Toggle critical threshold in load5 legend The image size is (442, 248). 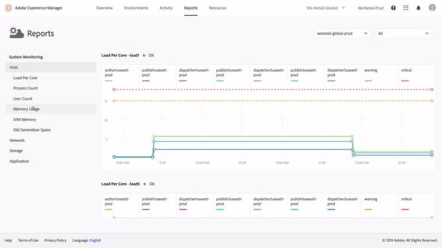pyautogui.click(x=416, y=204)
